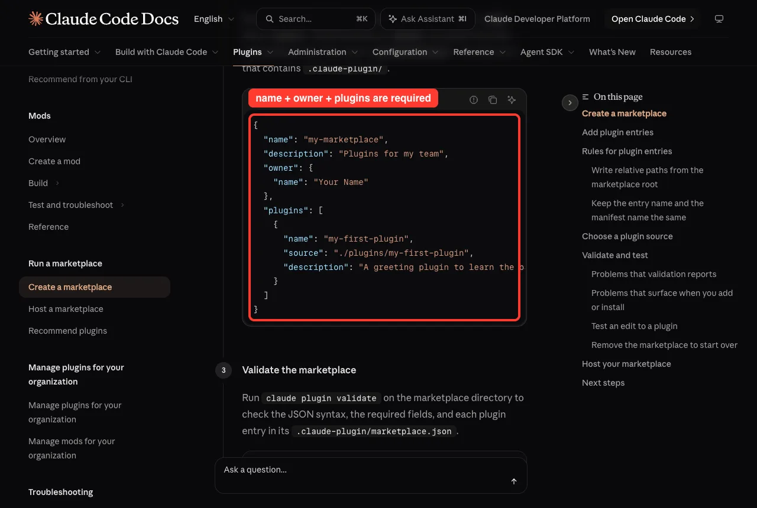Go to Create a mod page
Image resolution: width=757 pixels, height=508 pixels.
[x=54, y=161]
